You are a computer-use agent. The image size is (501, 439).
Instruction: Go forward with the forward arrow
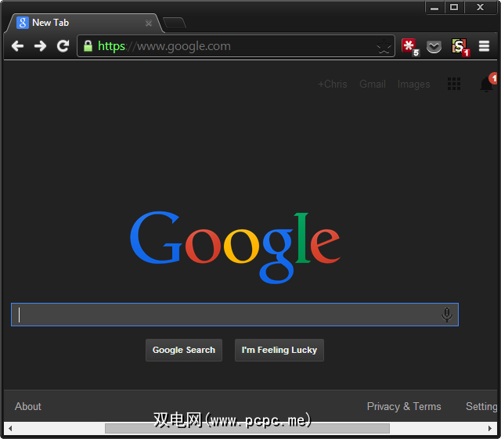tap(40, 46)
